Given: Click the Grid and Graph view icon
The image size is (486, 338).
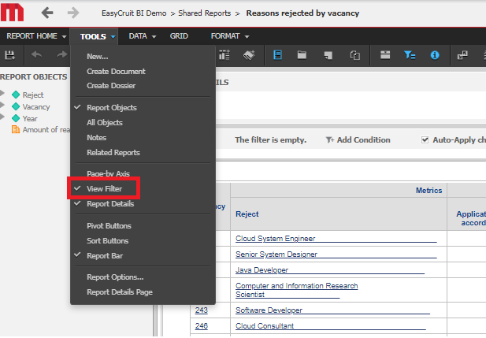Looking at the screenshot, I should click(x=328, y=55).
